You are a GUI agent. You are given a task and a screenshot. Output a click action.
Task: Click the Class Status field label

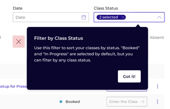pyautogui.click(x=106, y=8)
